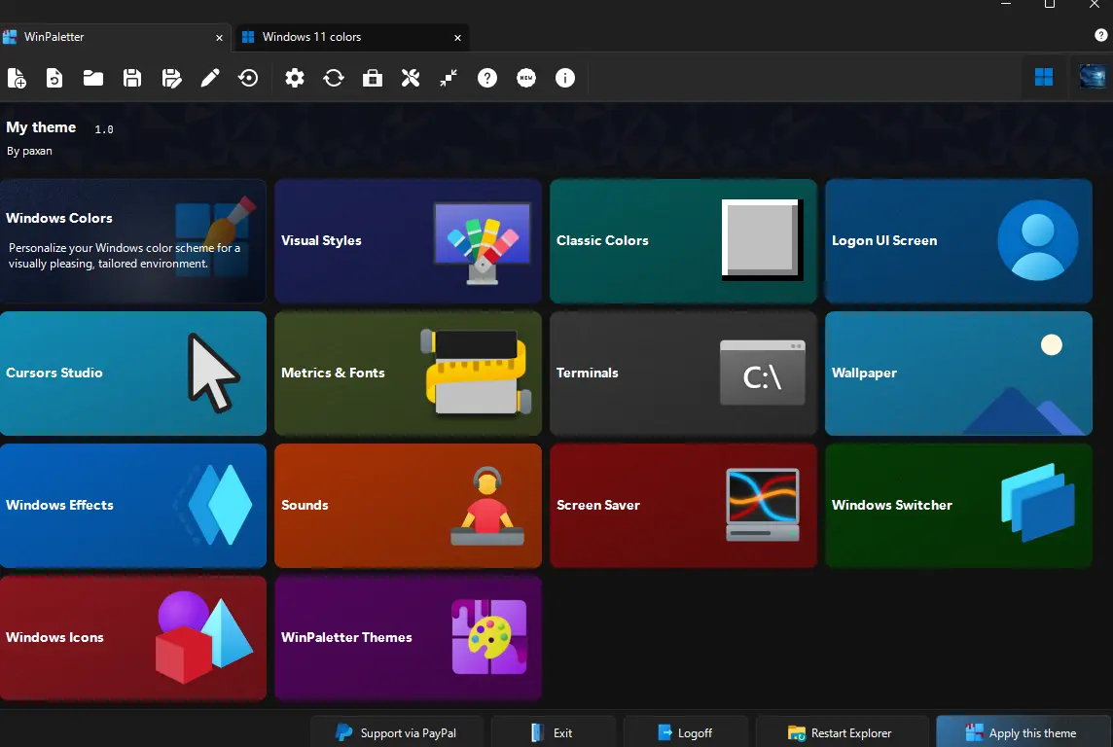Viewport: 1113px width, 747px height.
Task: Click the refresh sync arrows icon
Action: tap(334, 78)
